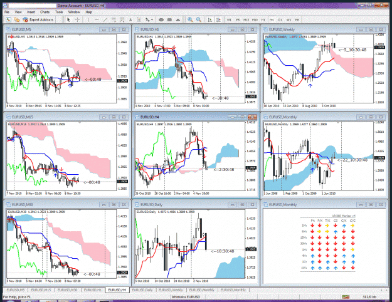Click the EURUSD,M5 chart window icon
Image resolution: width=392 pixels, height=302 pixels.
point(8,29)
